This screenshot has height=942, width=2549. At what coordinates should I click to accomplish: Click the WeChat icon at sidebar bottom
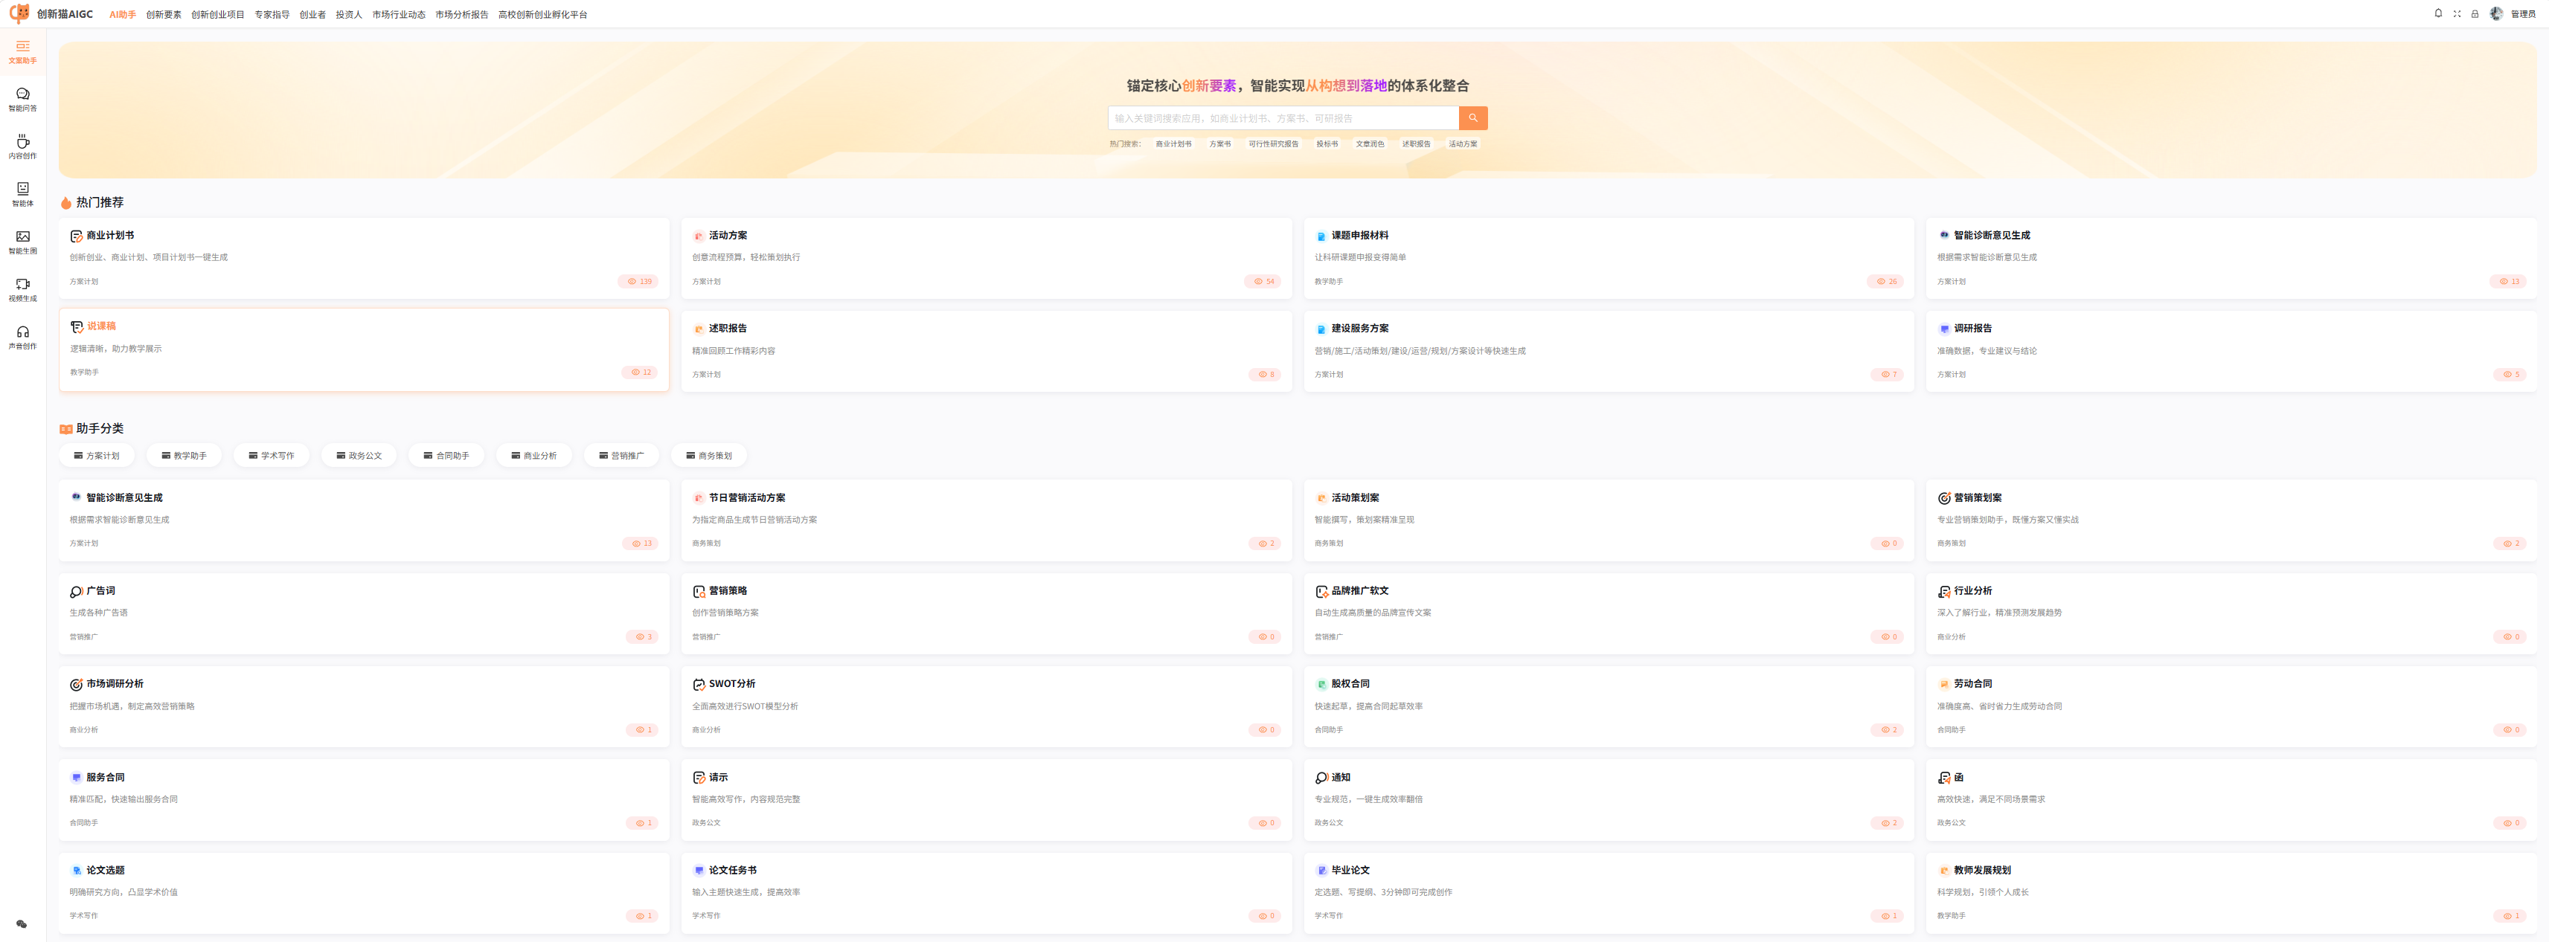pyautogui.click(x=22, y=924)
